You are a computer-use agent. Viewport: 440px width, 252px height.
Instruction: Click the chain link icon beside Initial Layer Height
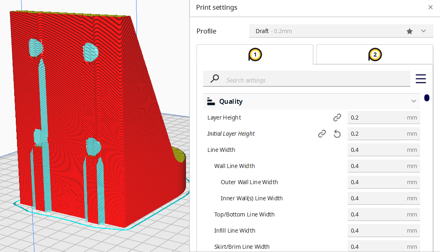[x=322, y=134]
